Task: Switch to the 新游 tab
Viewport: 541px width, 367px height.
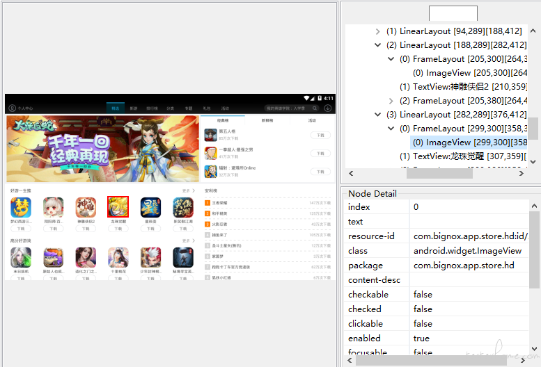Action: coord(134,108)
